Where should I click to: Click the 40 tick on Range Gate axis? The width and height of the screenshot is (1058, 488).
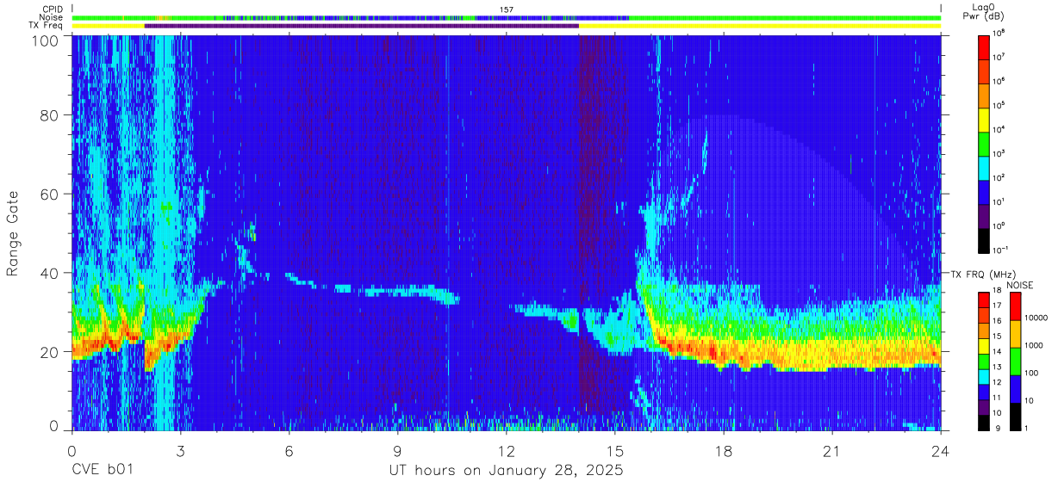point(51,273)
